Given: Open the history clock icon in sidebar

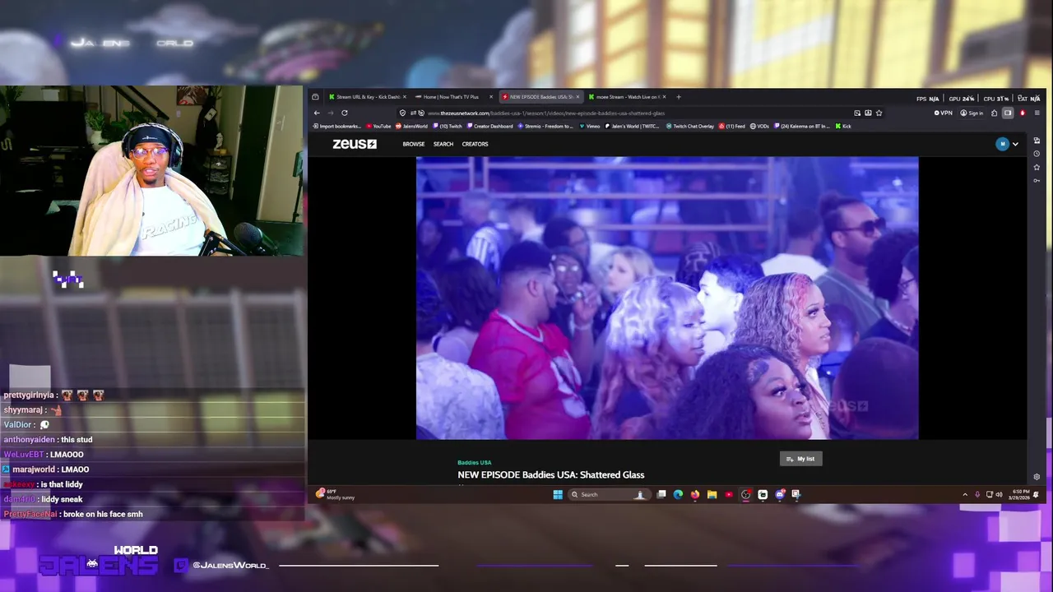Looking at the screenshot, I should click(1037, 154).
